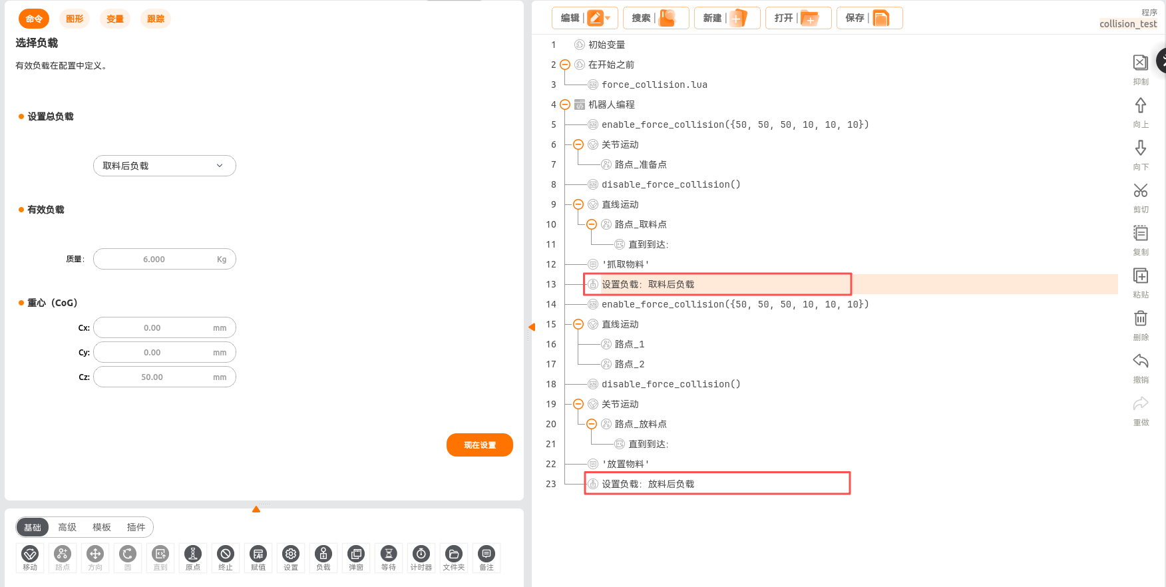Click the 现在设置 button
Screen dimensions: 1166x587
click(479, 445)
